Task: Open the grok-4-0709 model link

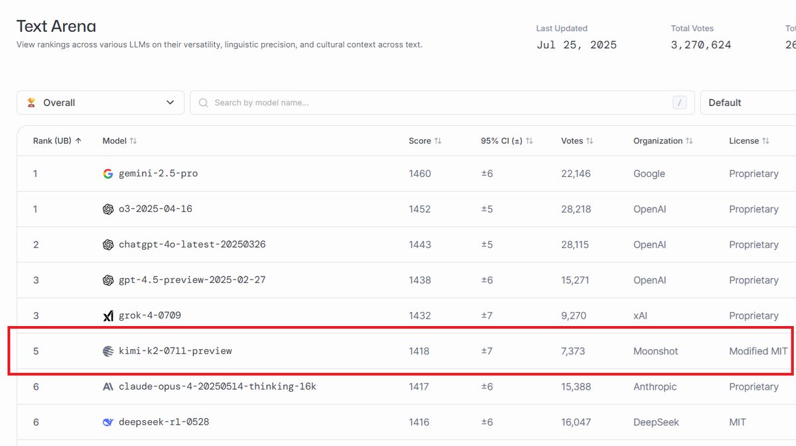Action: point(150,315)
